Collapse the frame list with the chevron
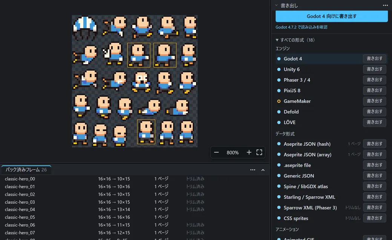The height and width of the screenshot is (240, 392). 263,170
